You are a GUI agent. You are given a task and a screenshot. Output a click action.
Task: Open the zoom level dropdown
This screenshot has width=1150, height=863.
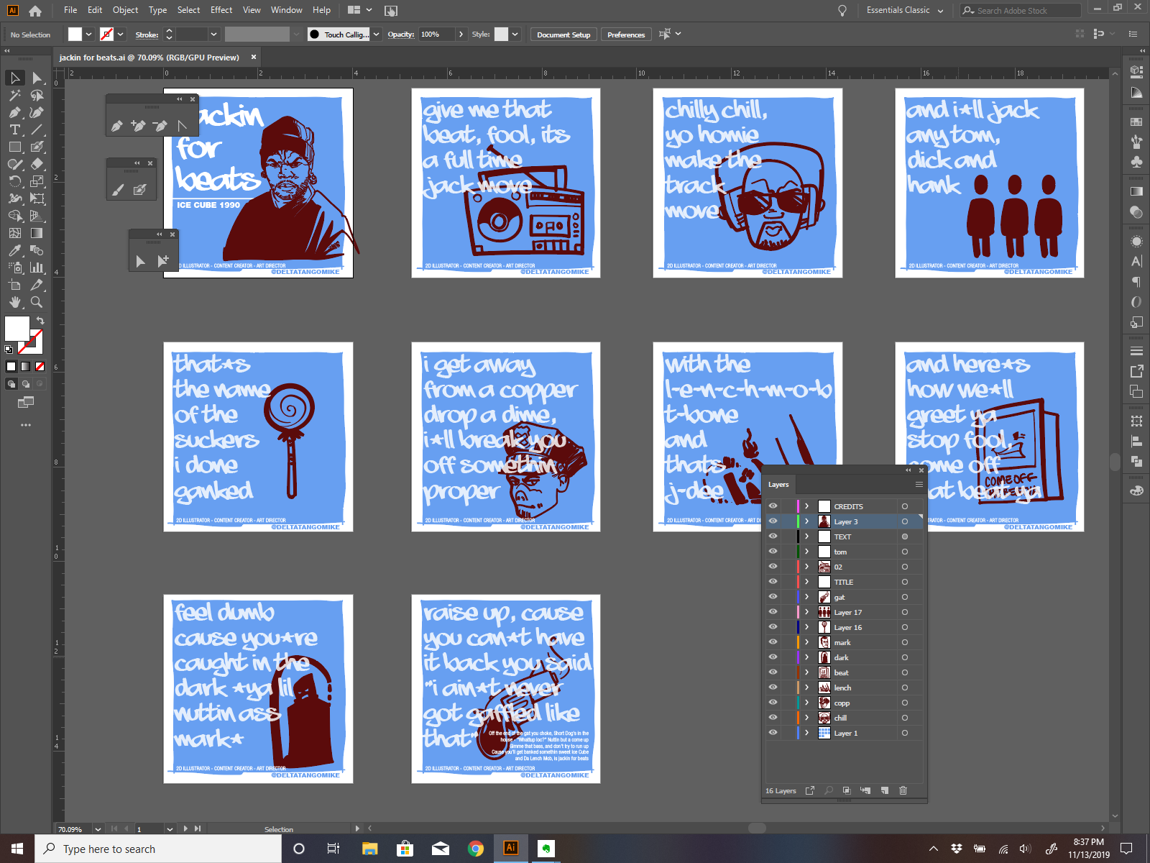coord(98,829)
